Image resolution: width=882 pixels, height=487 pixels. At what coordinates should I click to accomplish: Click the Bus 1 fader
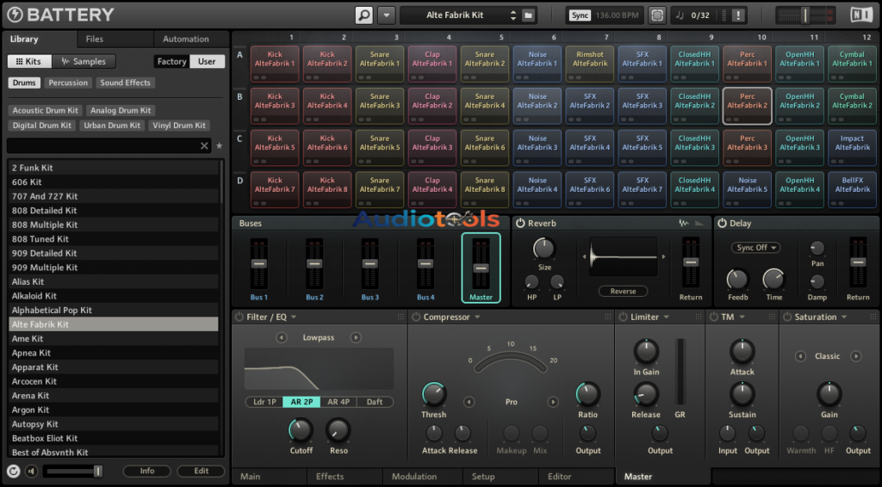[258, 263]
